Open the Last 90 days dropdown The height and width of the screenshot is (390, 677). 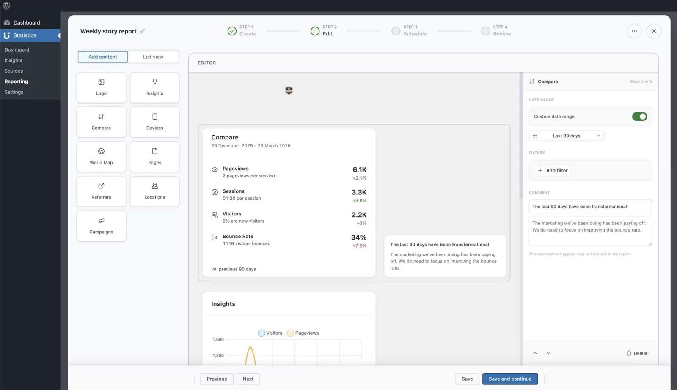pyautogui.click(x=566, y=136)
